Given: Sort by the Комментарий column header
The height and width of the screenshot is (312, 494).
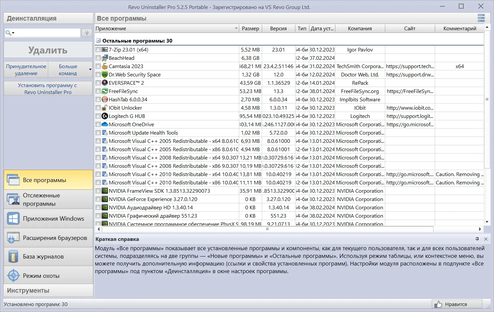Looking at the screenshot, I should (460, 28).
